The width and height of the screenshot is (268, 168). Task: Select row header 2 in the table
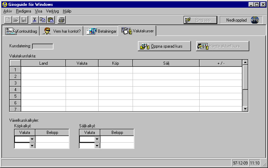click(15, 77)
